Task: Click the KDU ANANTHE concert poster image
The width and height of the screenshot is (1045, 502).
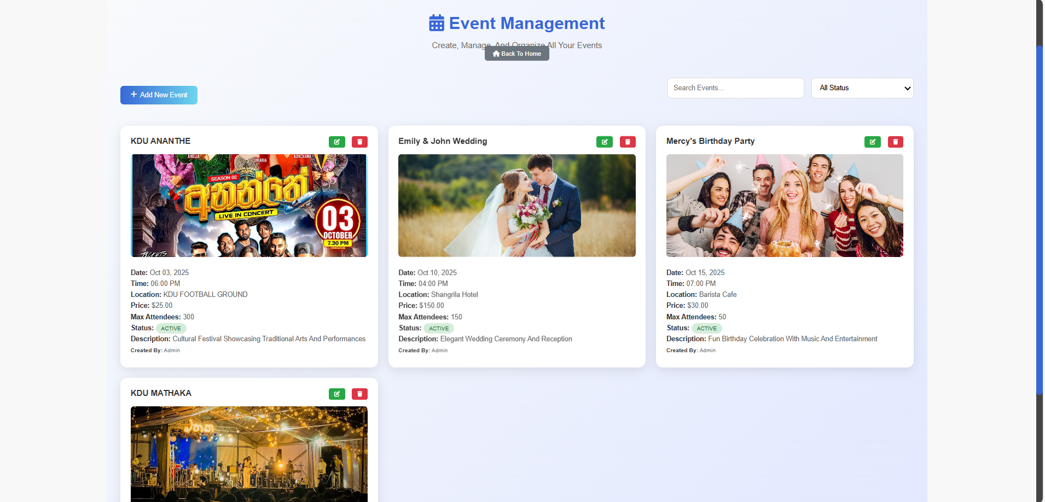Action: tap(248, 206)
